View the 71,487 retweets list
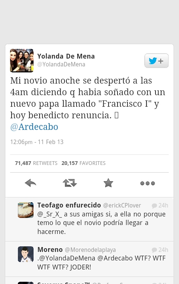179x284 pixels. 36,163
